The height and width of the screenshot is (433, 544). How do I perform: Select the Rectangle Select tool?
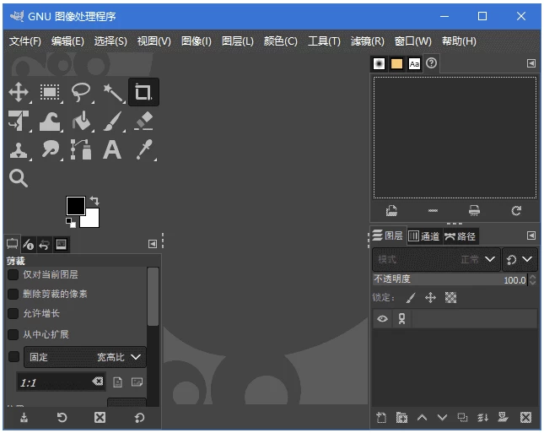click(x=50, y=93)
